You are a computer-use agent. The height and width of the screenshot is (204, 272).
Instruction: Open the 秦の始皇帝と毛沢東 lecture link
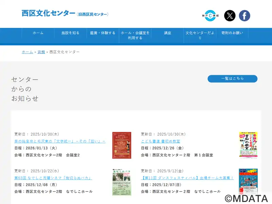pyautogui.click(x=60, y=141)
